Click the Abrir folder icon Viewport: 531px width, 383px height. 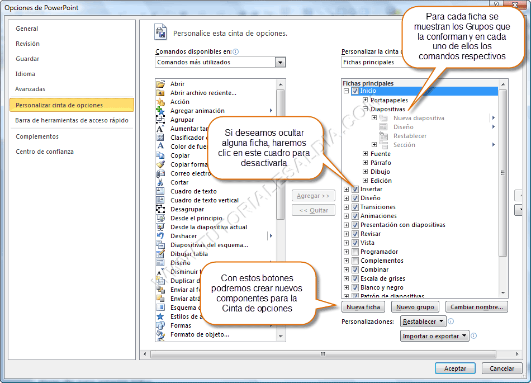(x=160, y=84)
